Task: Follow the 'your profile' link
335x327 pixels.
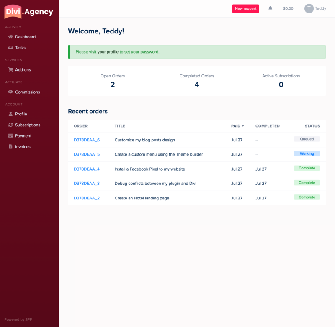Action: pyautogui.click(x=108, y=52)
